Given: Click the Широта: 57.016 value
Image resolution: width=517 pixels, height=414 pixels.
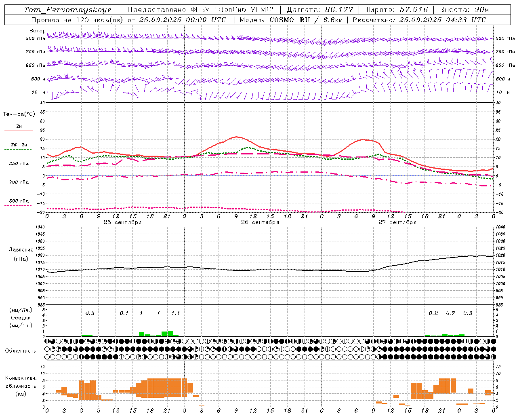Looking at the screenshot, I should coord(396,10).
